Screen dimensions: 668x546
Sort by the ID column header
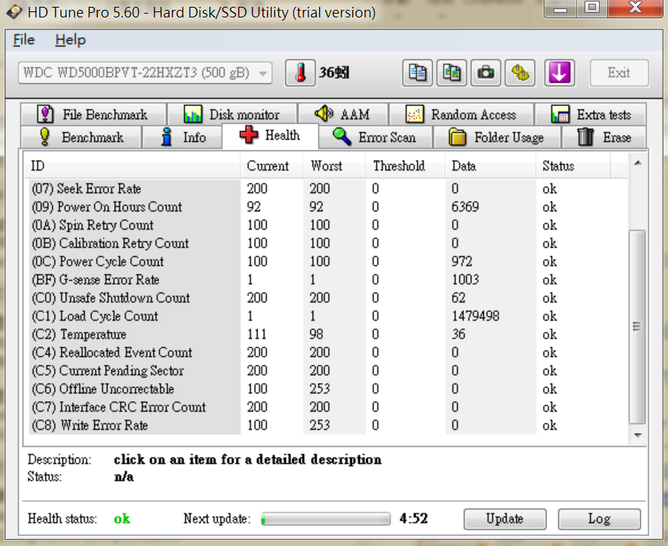(132, 166)
